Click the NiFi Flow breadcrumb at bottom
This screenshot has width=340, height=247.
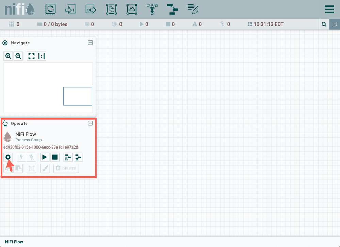(x=14, y=242)
